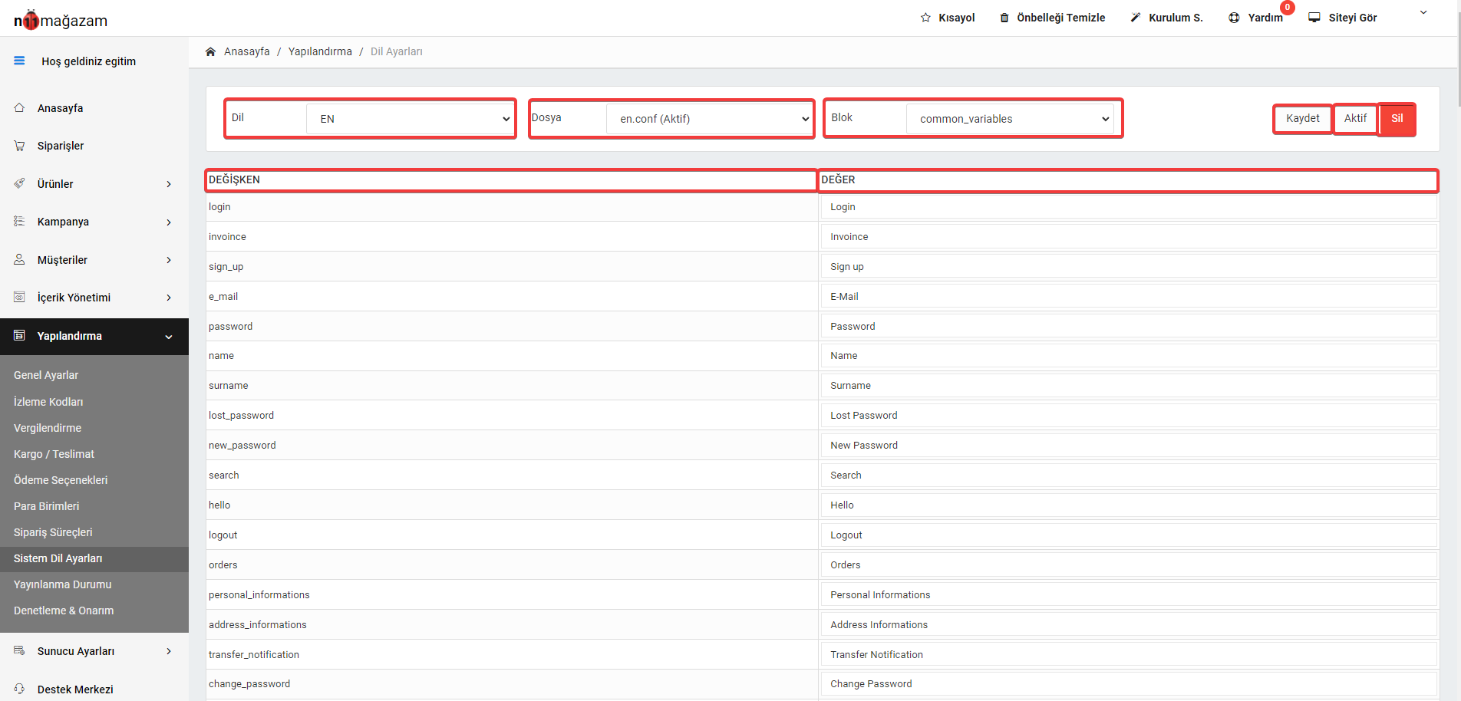Click the Kampanya list icon

[19, 221]
